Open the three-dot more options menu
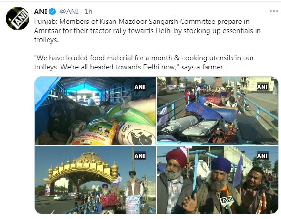The height and width of the screenshot is (219, 281). pyautogui.click(x=274, y=11)
